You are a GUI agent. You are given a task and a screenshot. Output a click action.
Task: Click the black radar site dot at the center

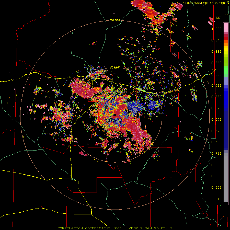click(x=114, y=115)
